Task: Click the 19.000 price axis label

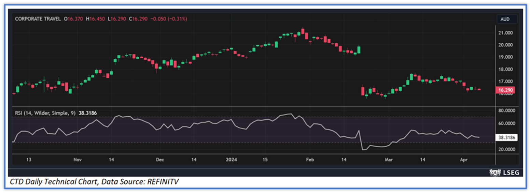Action: click(x=506, y=57)
